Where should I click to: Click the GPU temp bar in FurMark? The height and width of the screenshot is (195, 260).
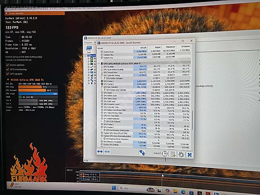coord(38,87)
